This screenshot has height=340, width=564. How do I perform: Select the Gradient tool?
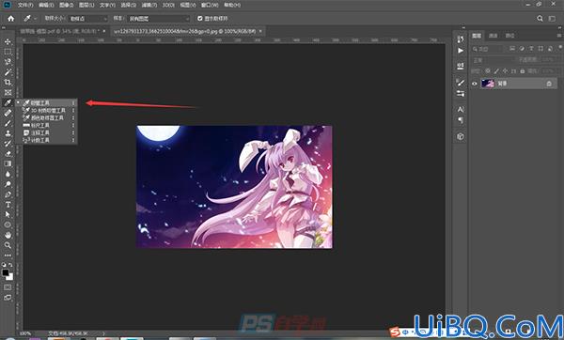pos(8,163)
